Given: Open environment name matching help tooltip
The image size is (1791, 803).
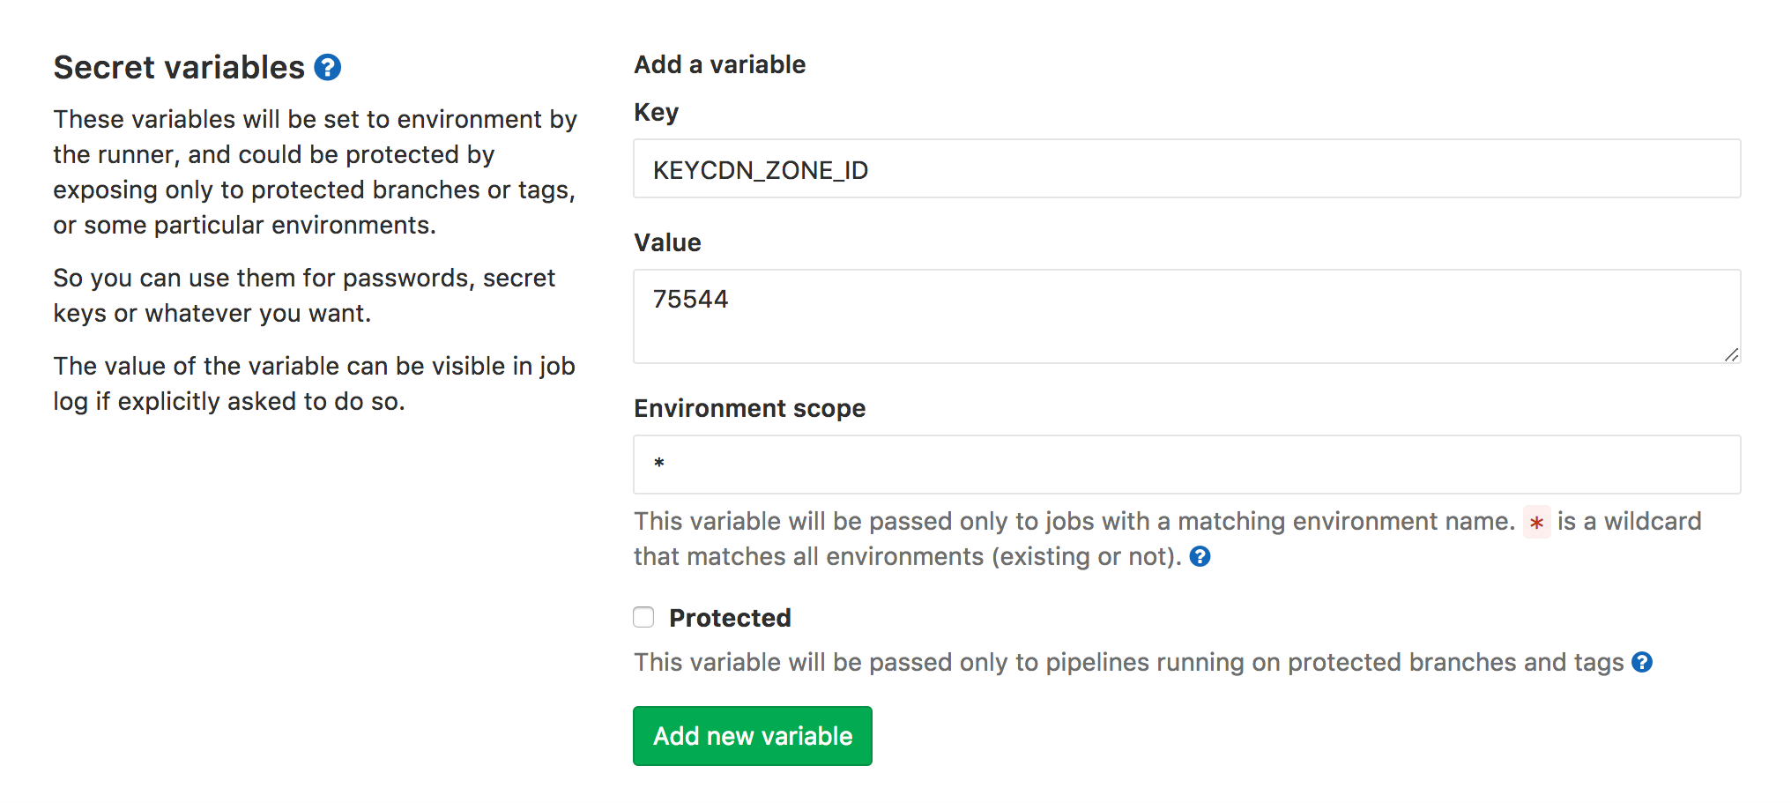Looking at the screenshot, I should pyautogui.click(x=1200, y=556).
